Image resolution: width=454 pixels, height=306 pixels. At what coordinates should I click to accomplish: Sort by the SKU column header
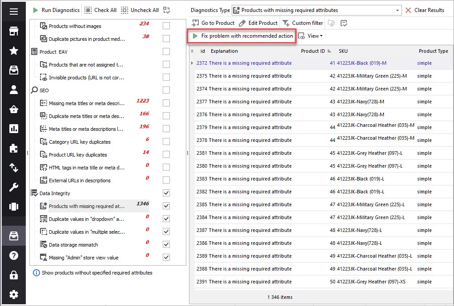pos(343,51)
